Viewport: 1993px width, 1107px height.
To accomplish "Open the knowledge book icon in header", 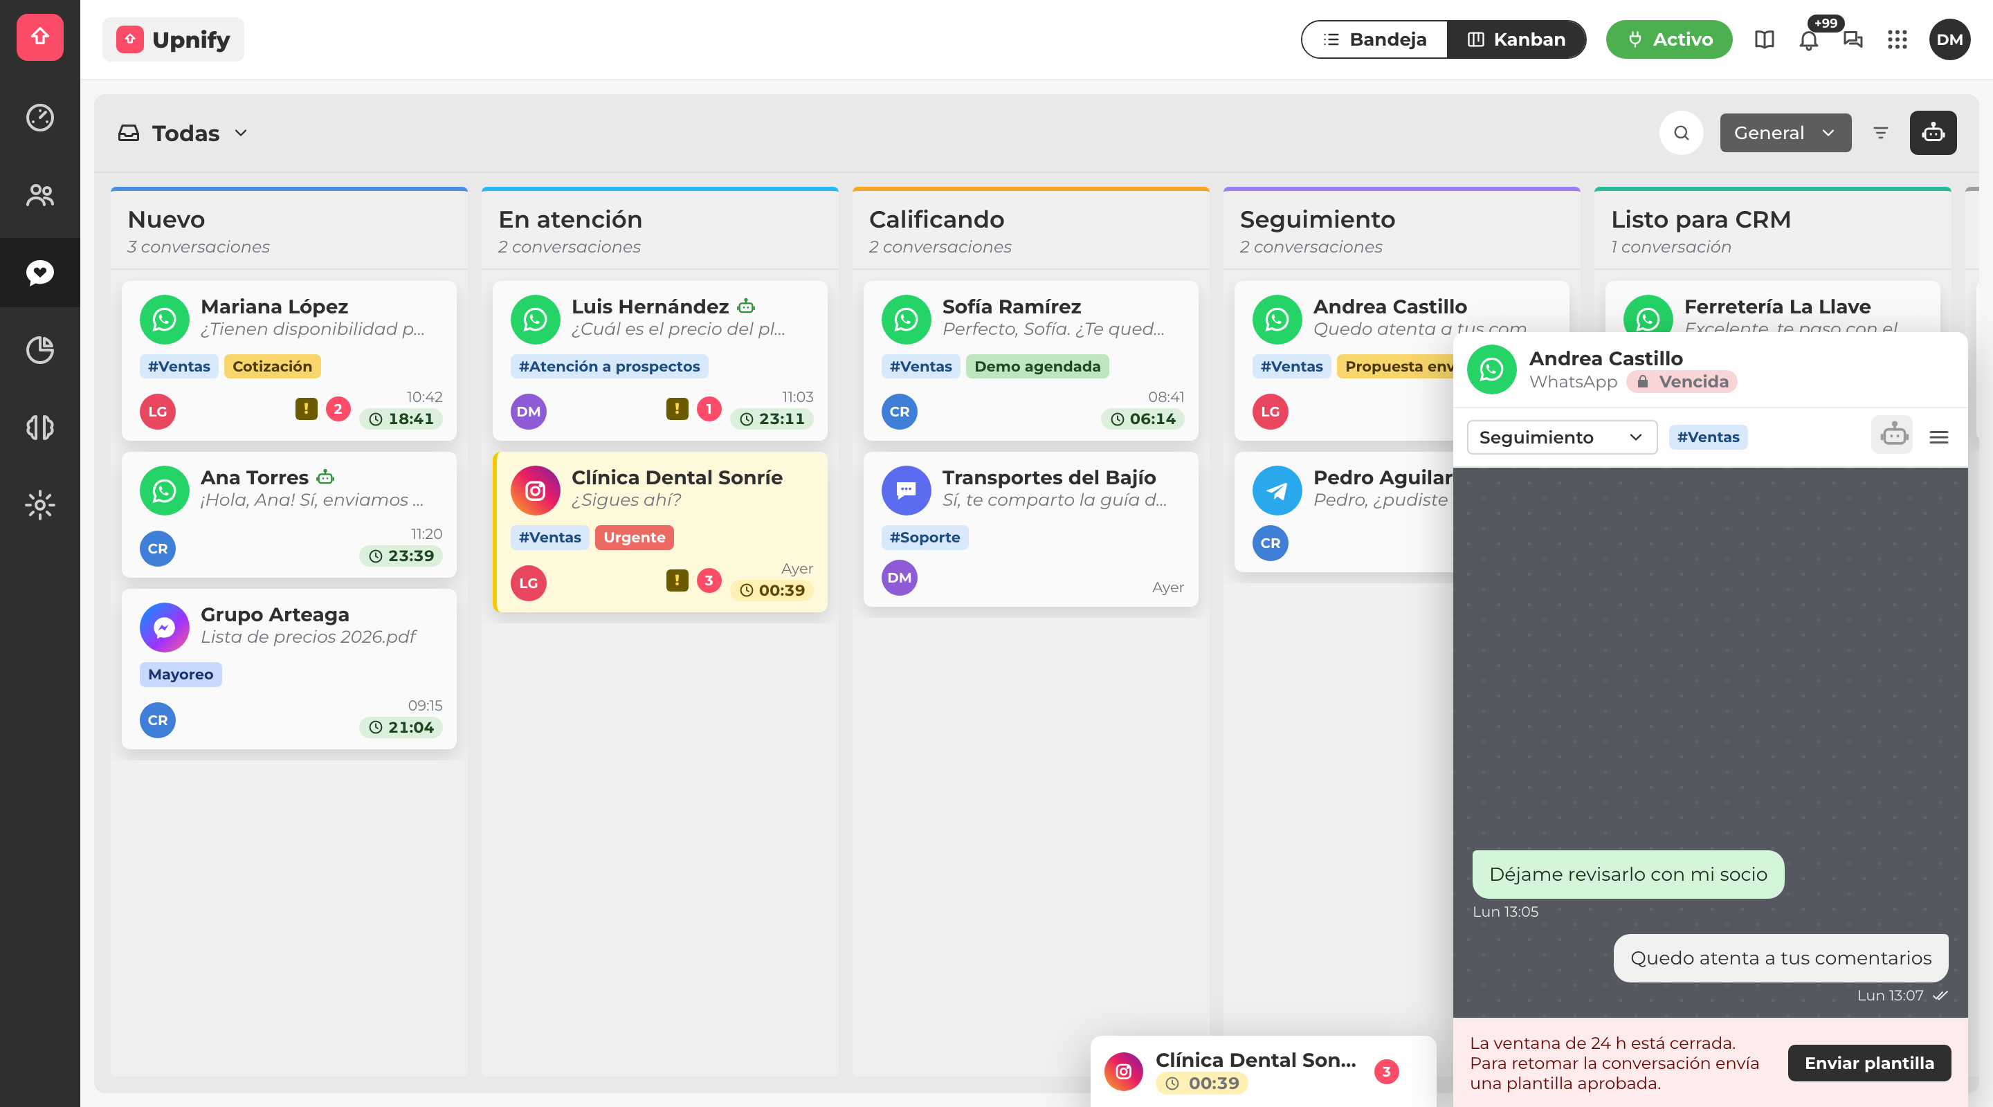I will pos(1764,39).
